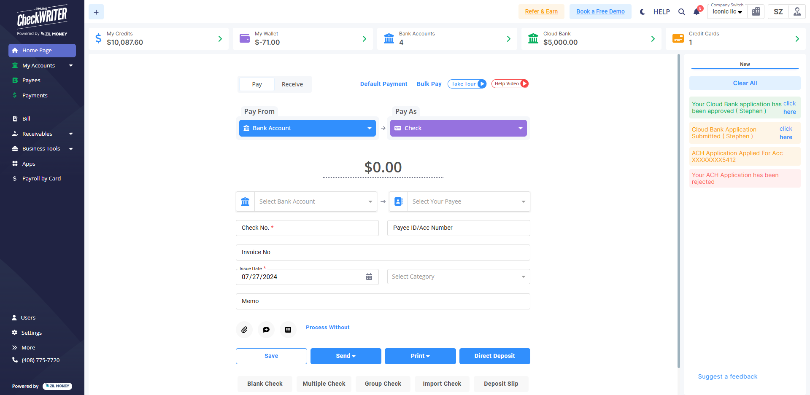
Task: Open the Pay As Check dropdown
Action: 459,128
